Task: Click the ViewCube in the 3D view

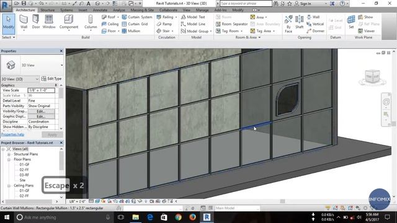Action: (372, 76)
